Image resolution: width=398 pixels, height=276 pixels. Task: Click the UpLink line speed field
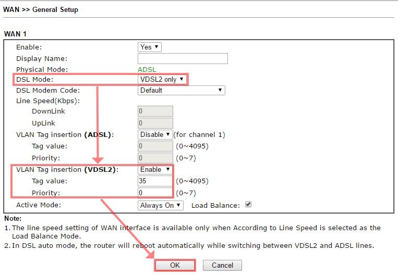155,123
